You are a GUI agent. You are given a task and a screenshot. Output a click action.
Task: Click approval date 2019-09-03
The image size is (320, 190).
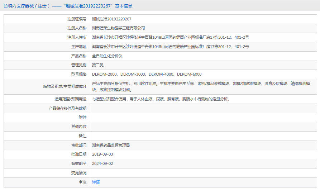coord(102,154)
